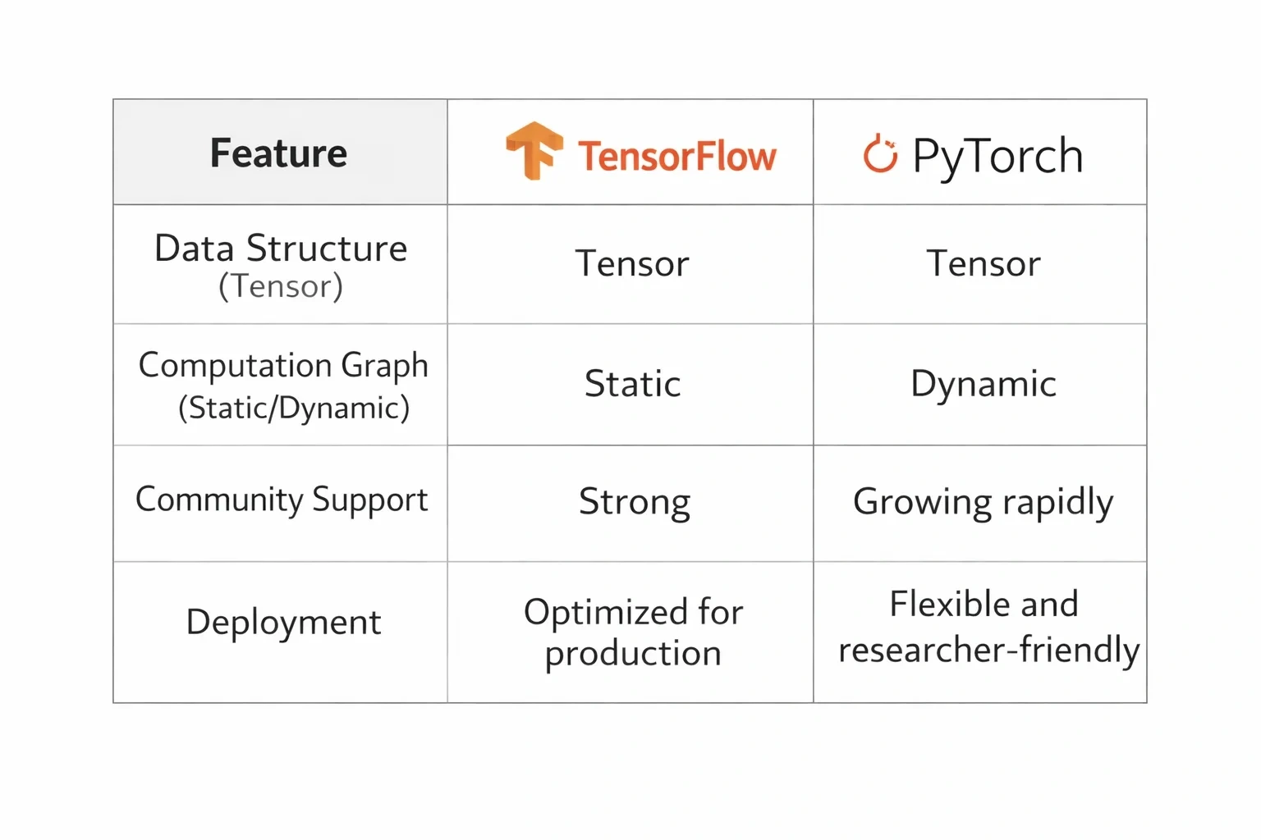Click the Flexible and researcher-friendly cell
The image size is (1261, 840).
point(980,632)
